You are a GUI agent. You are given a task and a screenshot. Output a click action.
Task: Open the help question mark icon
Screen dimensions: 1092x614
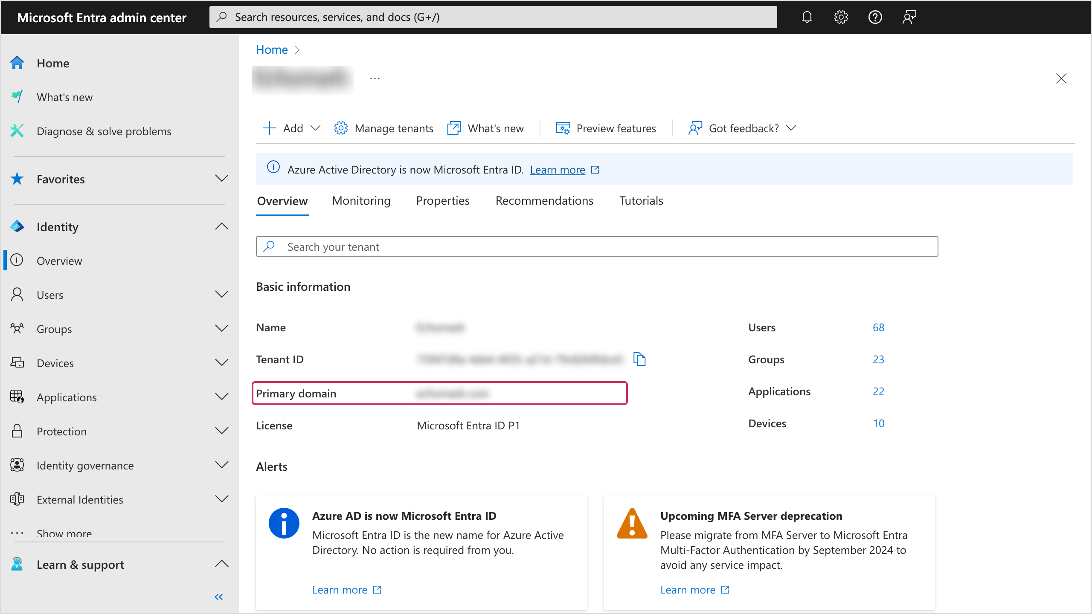pos(875,17)
